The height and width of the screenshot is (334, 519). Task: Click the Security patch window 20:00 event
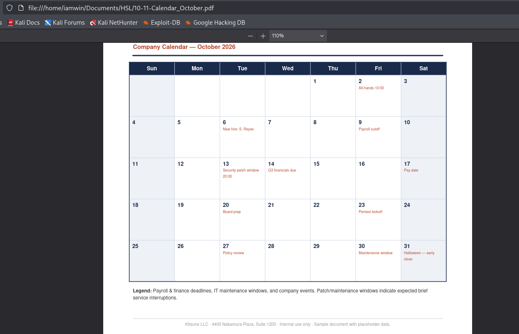pos(241,173)
